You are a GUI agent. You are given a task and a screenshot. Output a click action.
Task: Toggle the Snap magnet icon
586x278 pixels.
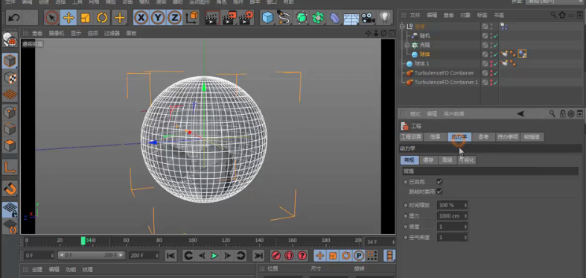(x=10, y=189)
